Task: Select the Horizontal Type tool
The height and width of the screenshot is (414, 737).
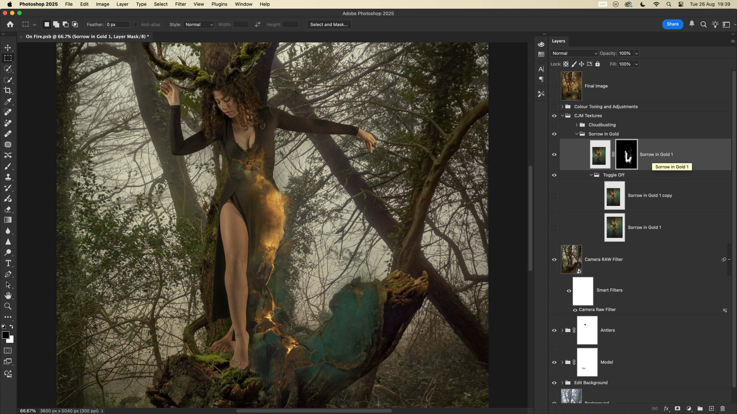Action: [x=8, y=263]
